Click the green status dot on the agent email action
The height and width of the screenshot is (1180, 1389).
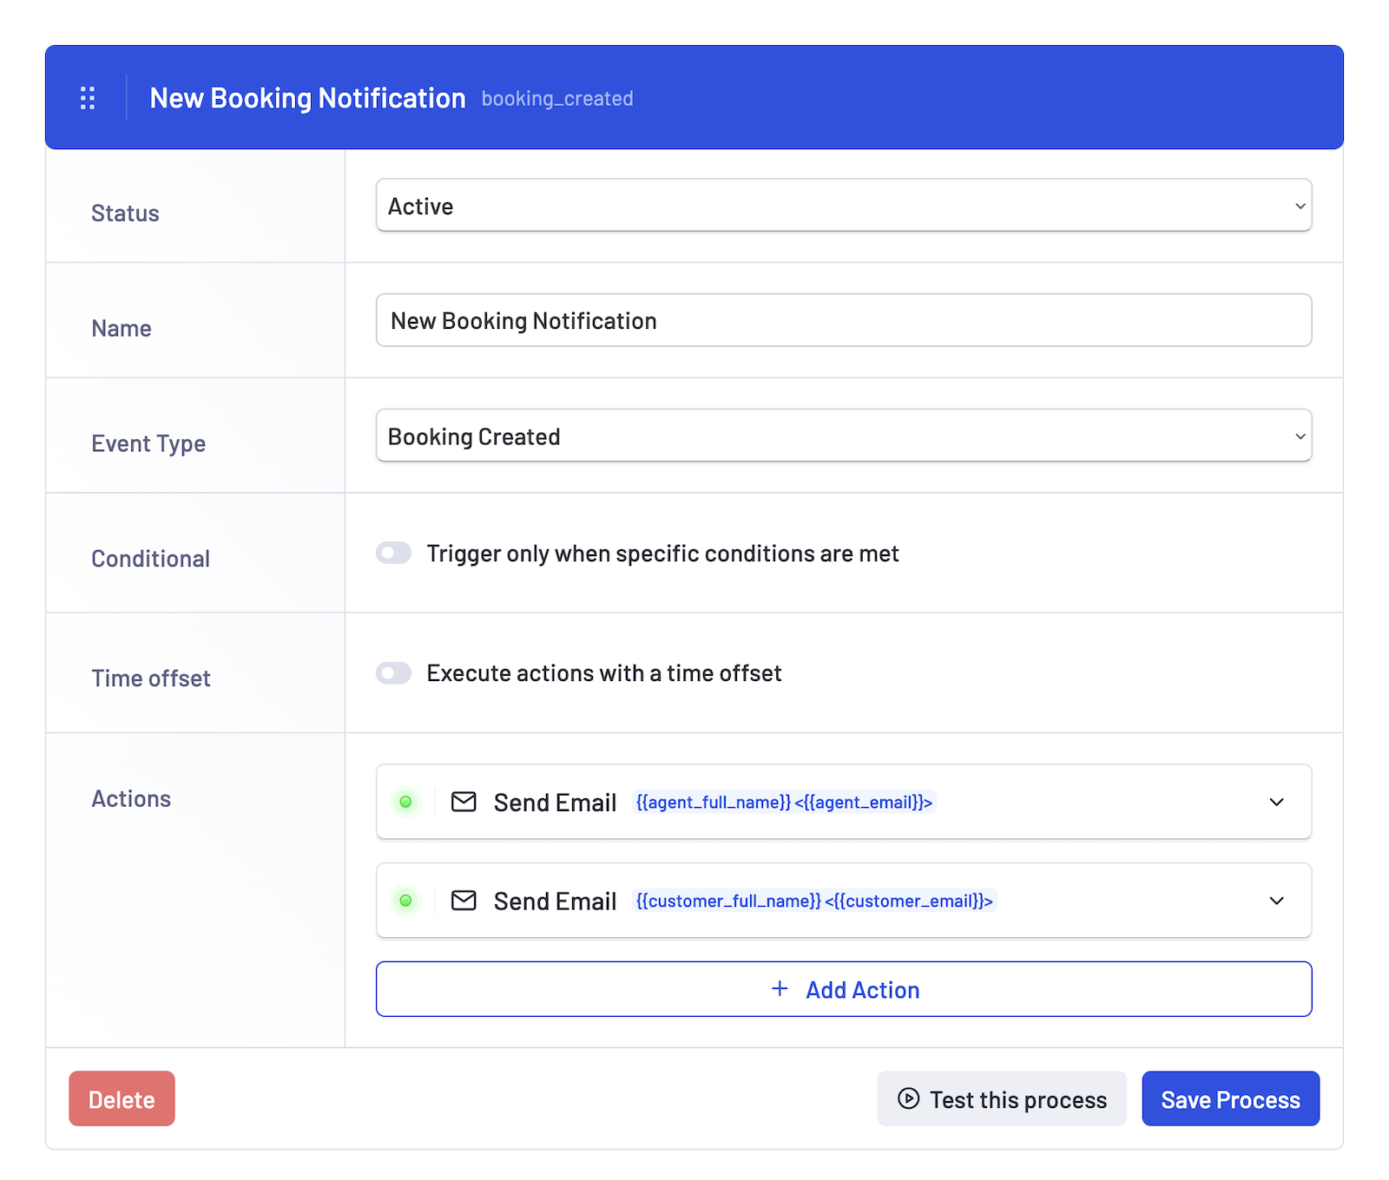[x=405, y=802]
